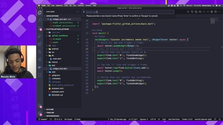
Task: Click the open changes icon in editor toolbar
Action: click(x=200, y=12)
